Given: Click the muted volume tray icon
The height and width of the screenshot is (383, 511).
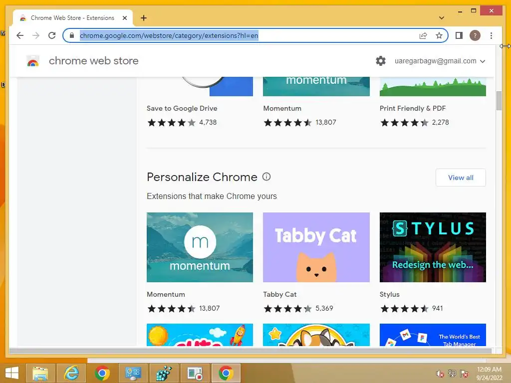Looking at the screenshot, I should (x=440, y=374).
